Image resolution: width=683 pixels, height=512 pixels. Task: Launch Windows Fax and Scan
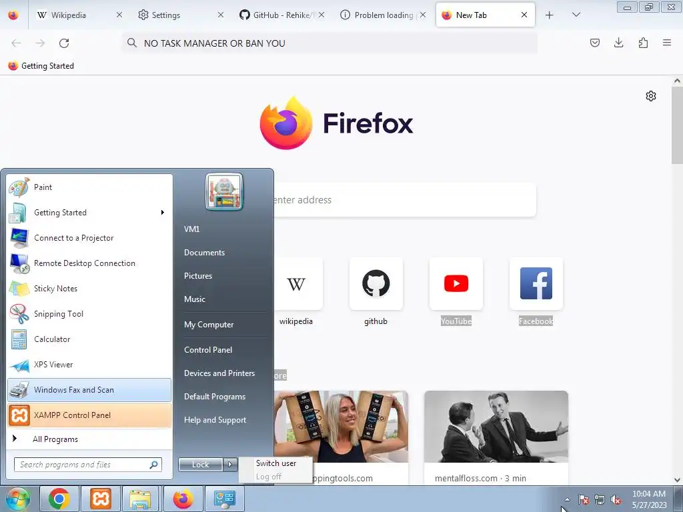(x=89, y=389)
